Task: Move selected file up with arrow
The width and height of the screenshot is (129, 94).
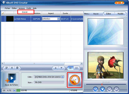Action: (x=55, y=68)
